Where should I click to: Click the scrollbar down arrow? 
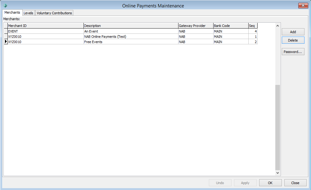click(x=277, y=173)
